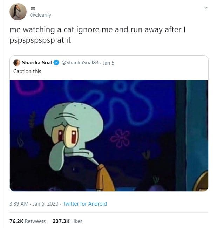Open the @SharikaSoal84 handle
This screenshot has height=228, width=217.
pyautogui.click(x=80, y=63)
